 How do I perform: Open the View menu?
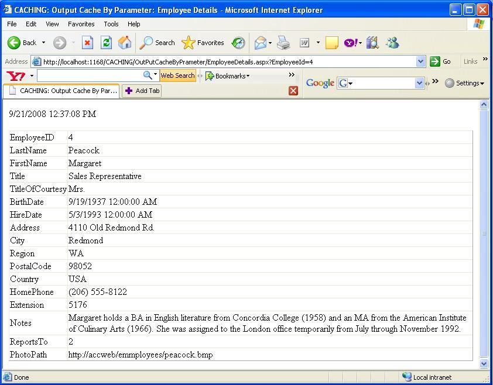tap(52, 24)
